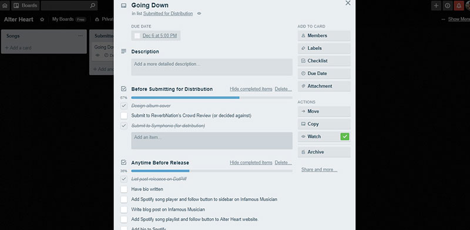The image size is (470, 230).
Task: Archive the Going Down card
Action: 324,152
